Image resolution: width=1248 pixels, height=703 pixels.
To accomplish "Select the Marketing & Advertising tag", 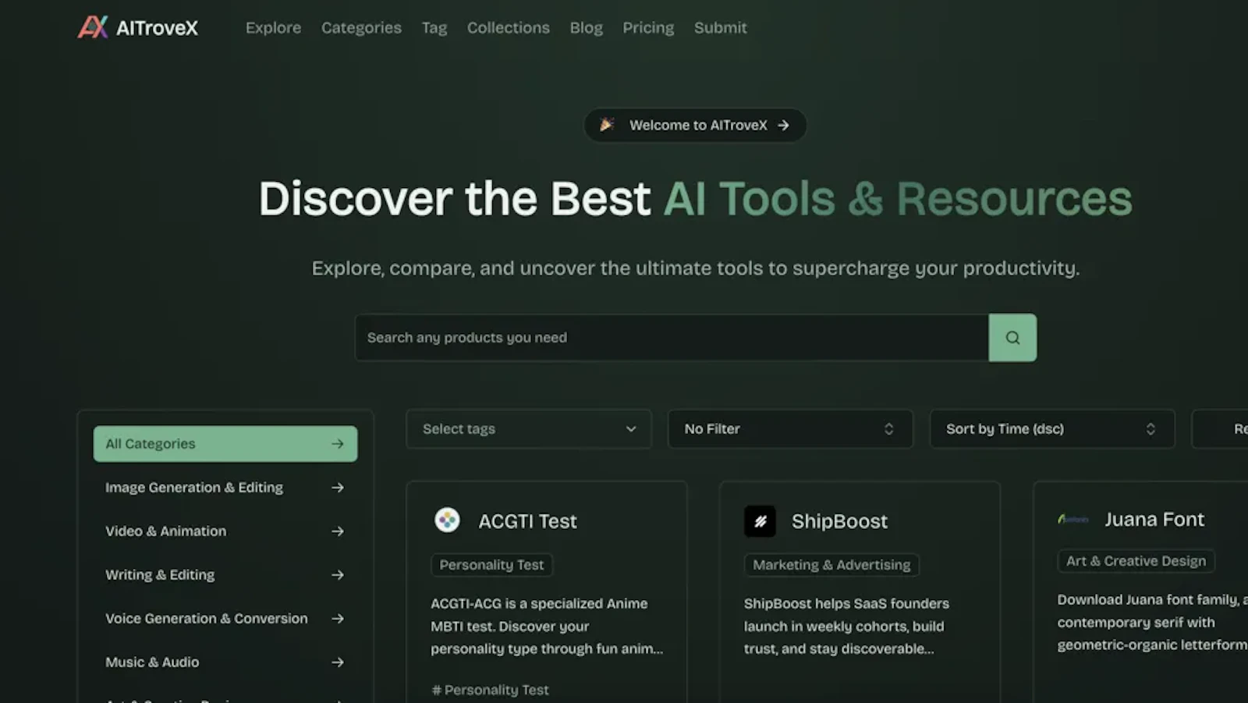I will (x=831, y=564).
